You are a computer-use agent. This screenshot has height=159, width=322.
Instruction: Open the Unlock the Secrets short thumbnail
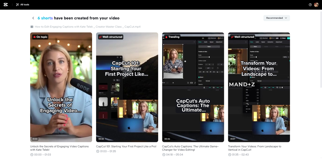(61, 87)
